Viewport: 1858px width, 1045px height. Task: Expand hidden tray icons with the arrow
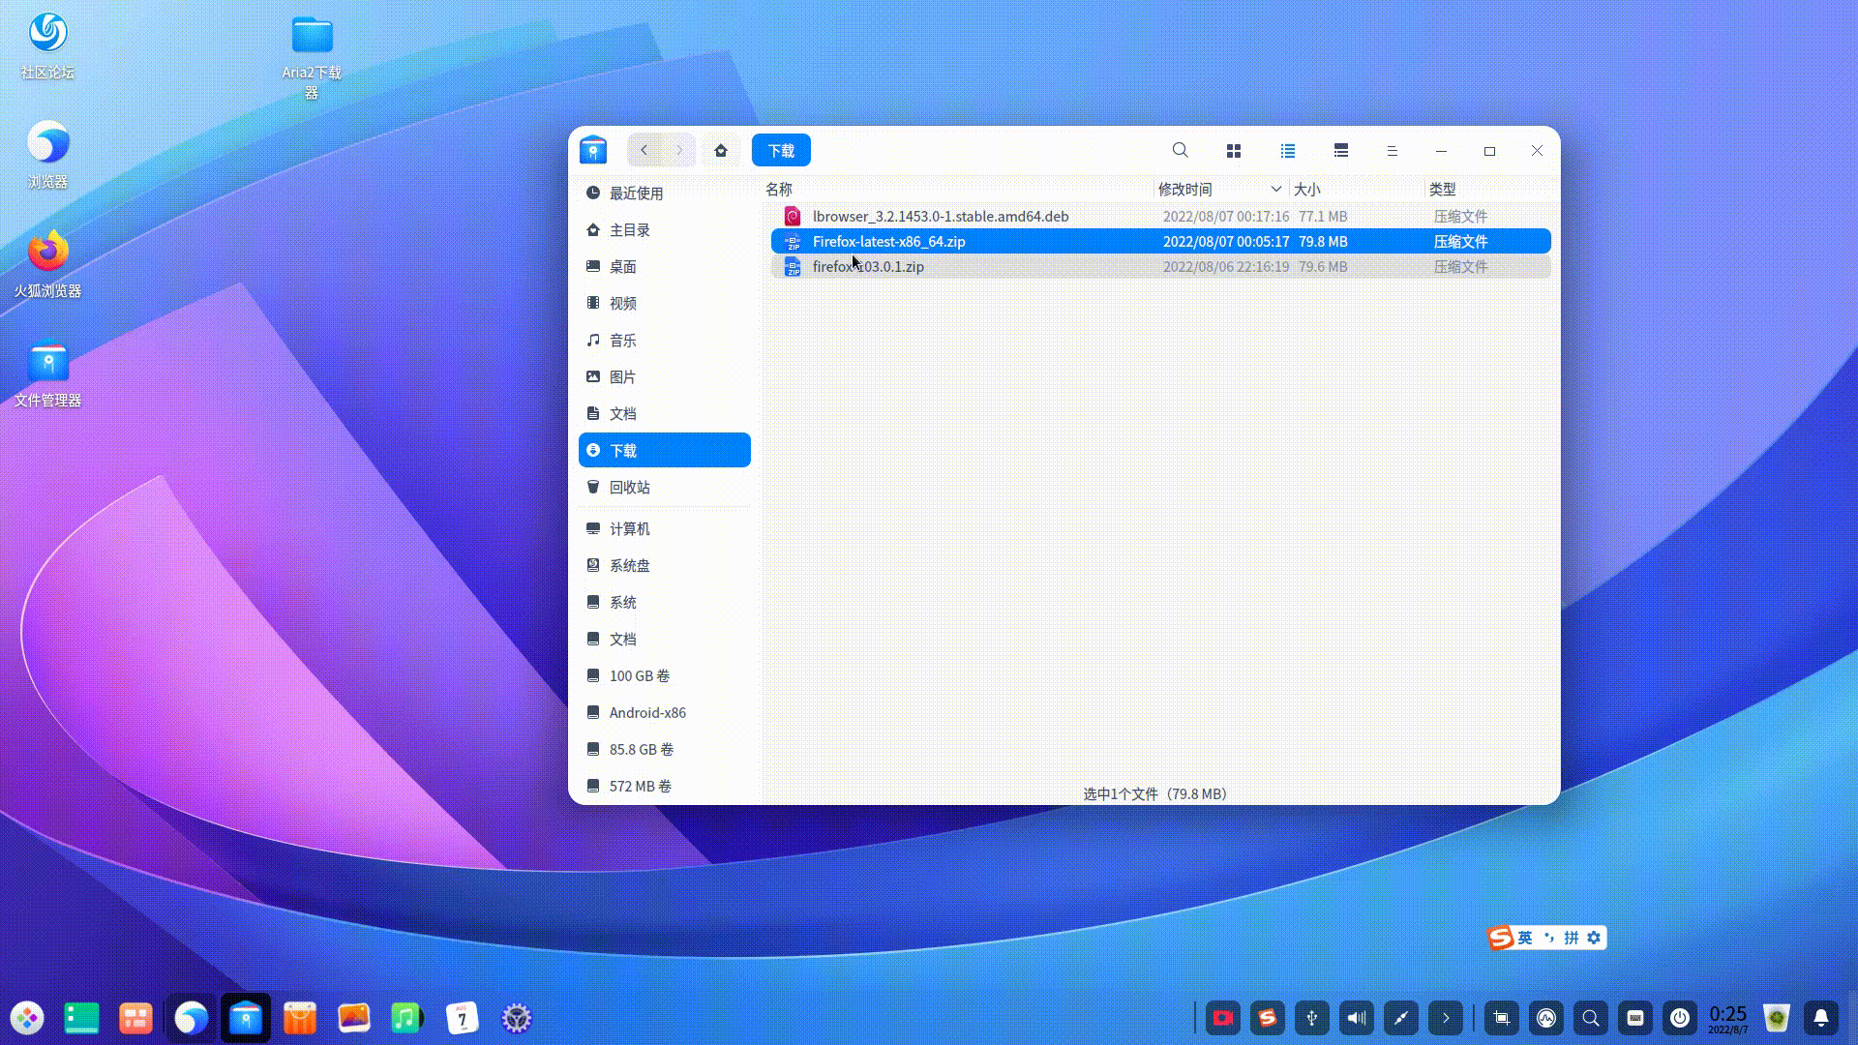[1445, 1018]
